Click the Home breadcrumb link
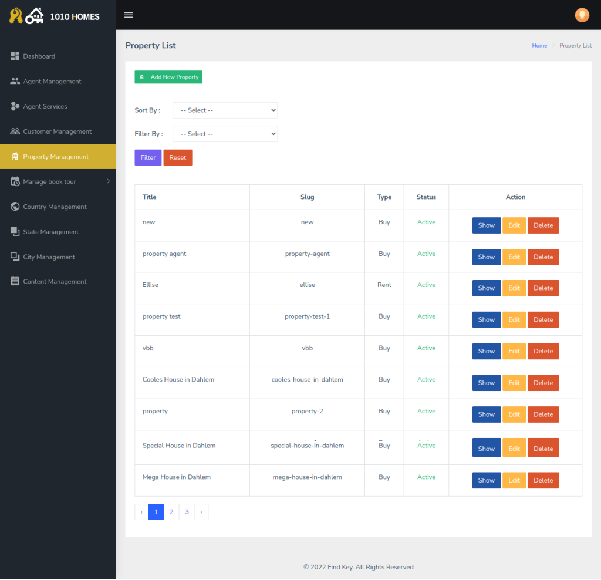This screenshot has height=580, width=601. click(539, 46)
